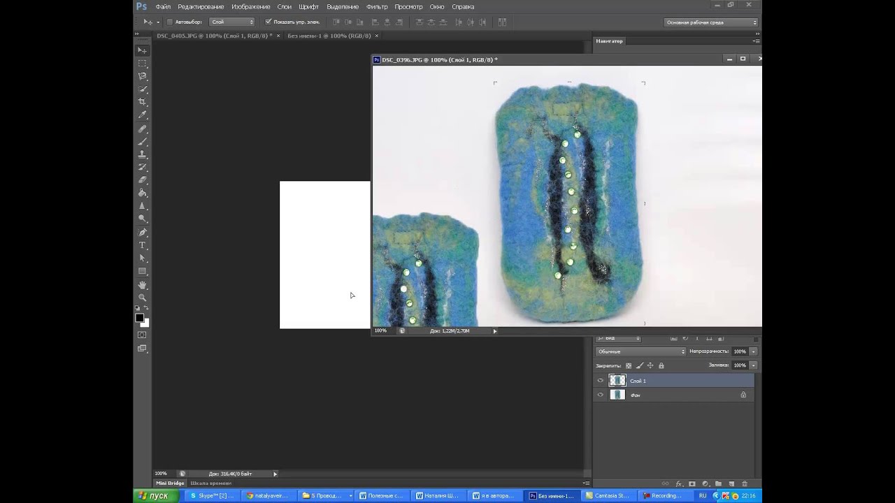Open Camtasia Studio taskbar button

(610, 496)
